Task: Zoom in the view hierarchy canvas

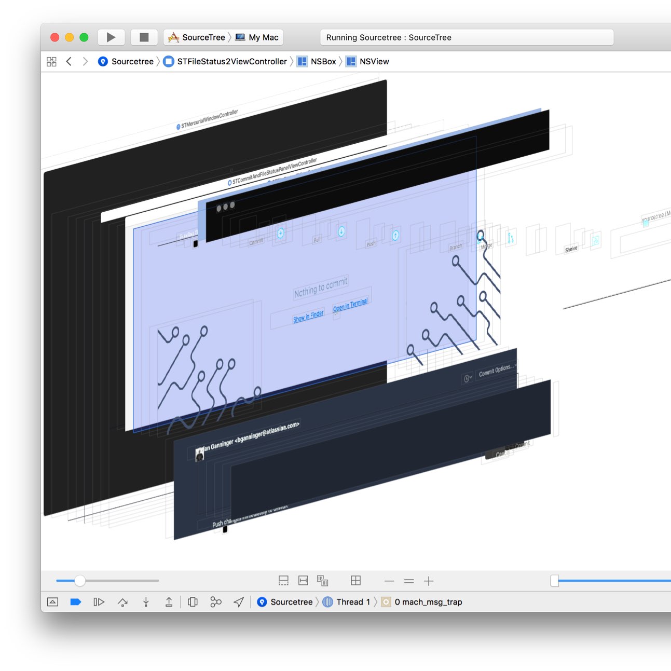Action: click(x=429, y=581)
